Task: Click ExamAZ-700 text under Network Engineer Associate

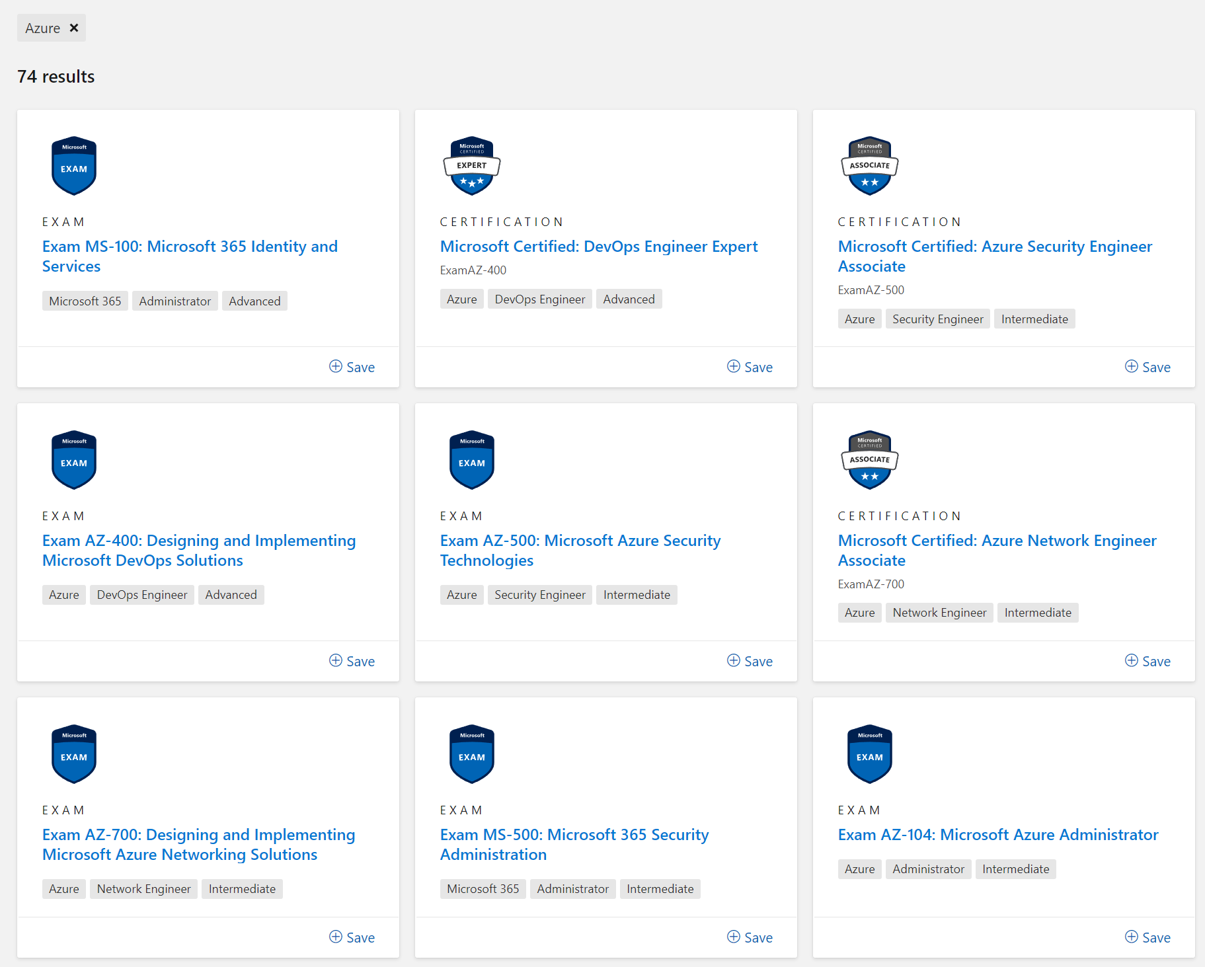Action: (871, 584)
